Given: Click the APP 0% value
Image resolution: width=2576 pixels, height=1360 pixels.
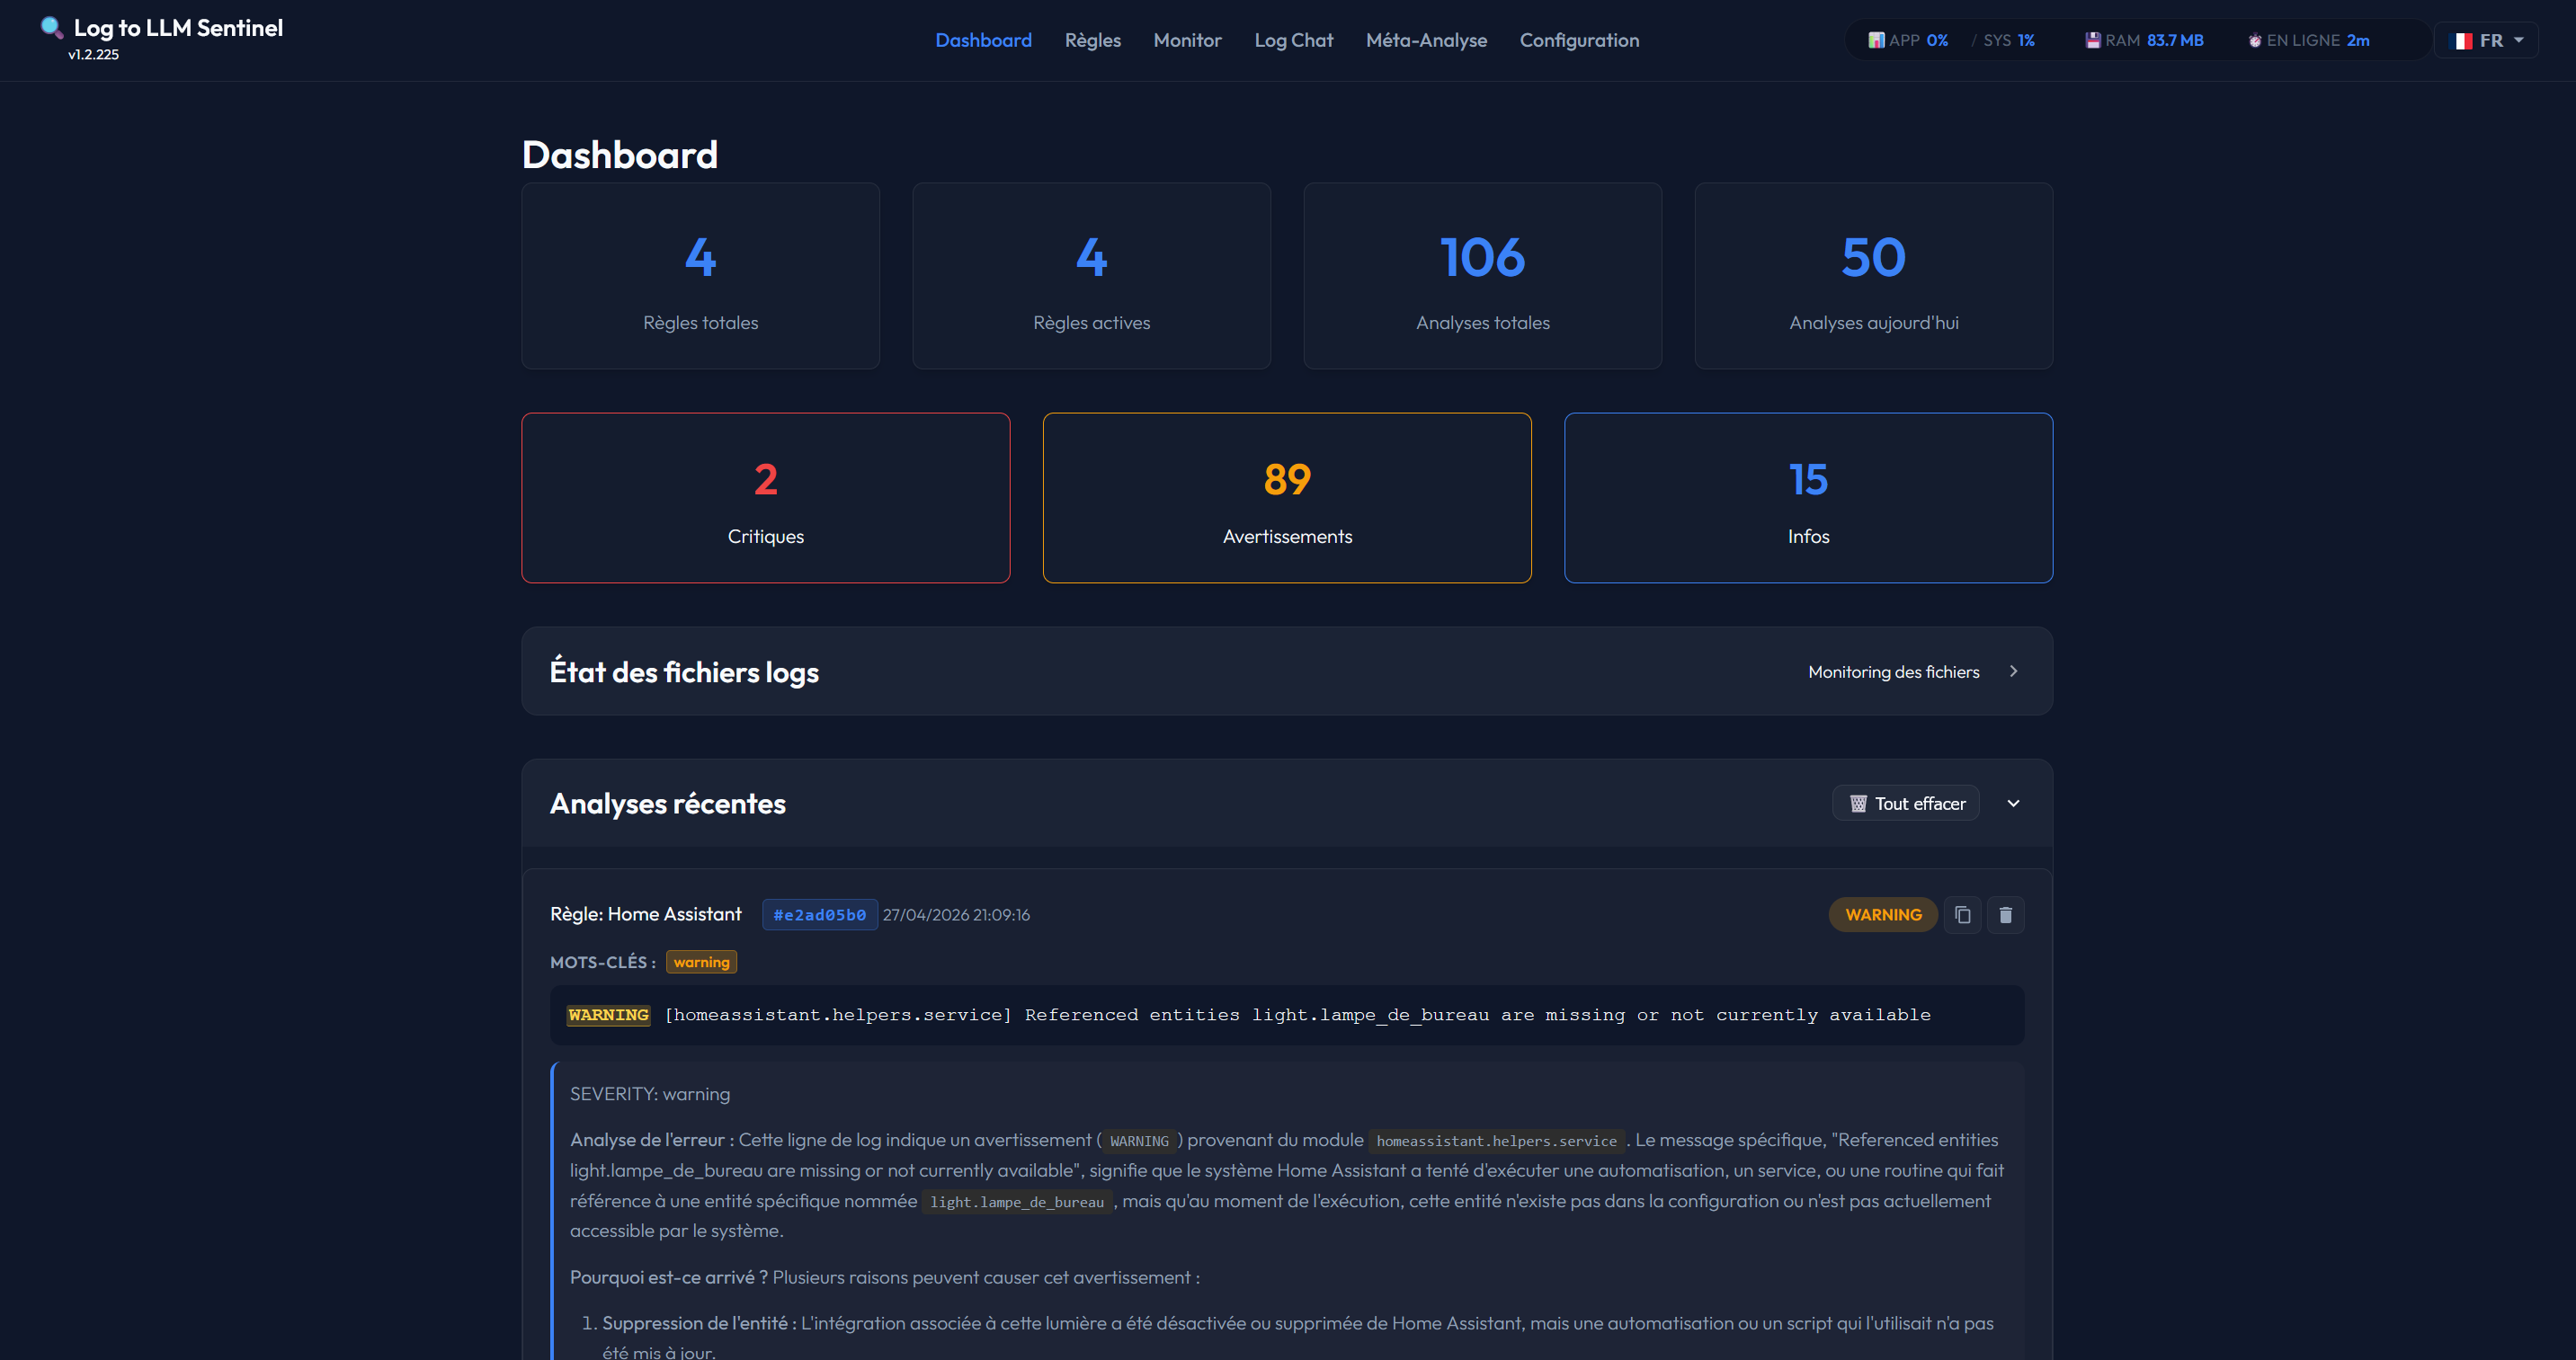Looking at the screenshot, I should click(x=1936, y=40).
